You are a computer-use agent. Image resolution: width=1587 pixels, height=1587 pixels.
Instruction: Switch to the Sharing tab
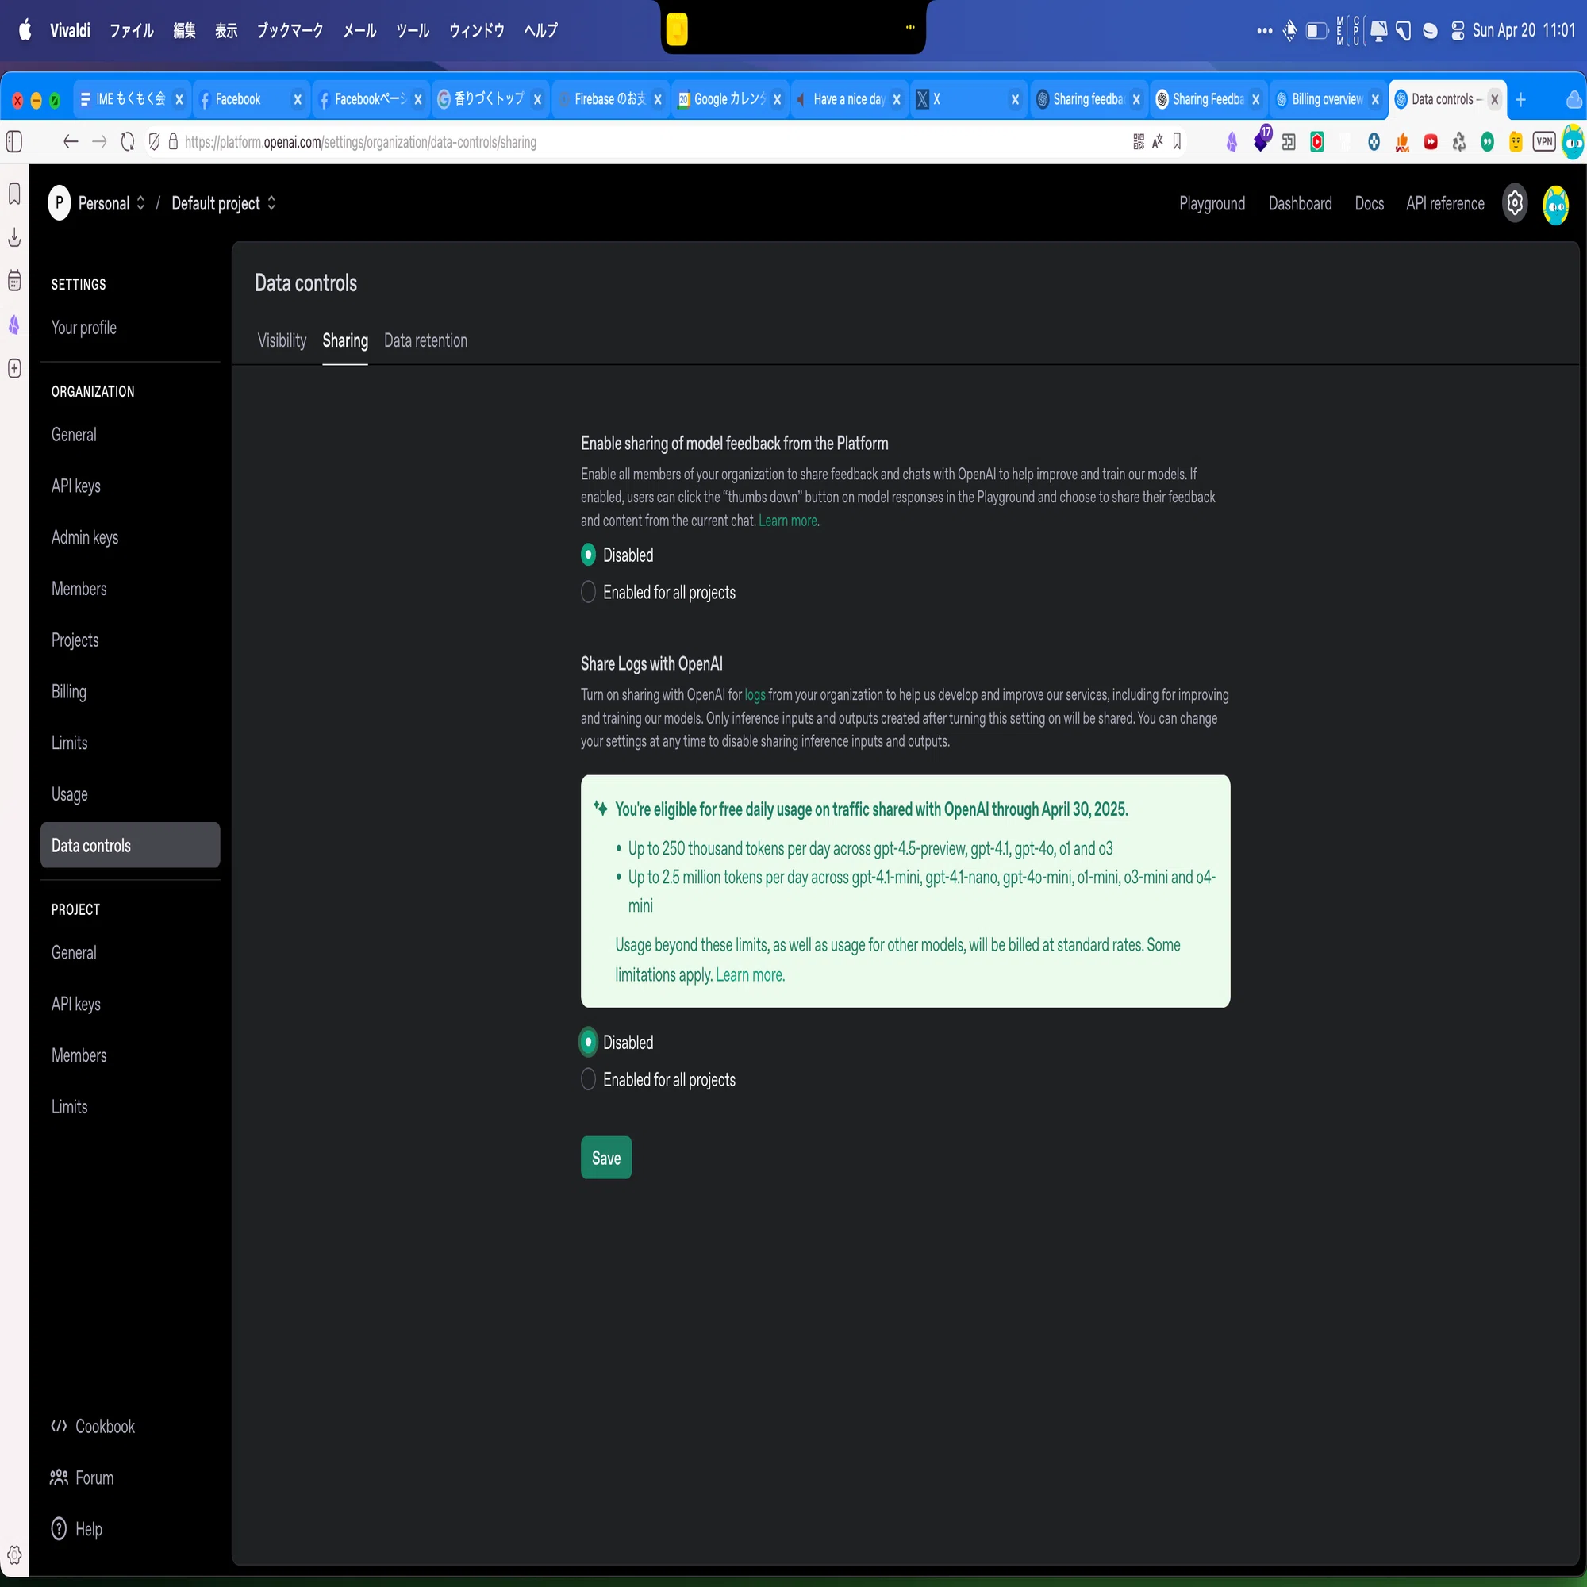coord(345,340)
